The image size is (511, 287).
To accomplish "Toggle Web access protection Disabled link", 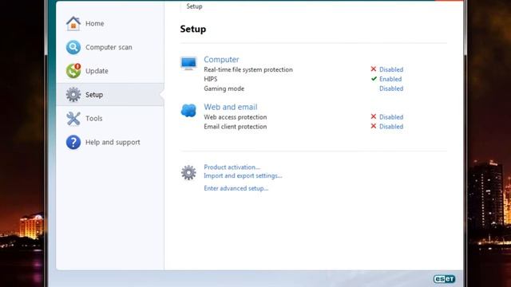I will pos(391,117).
